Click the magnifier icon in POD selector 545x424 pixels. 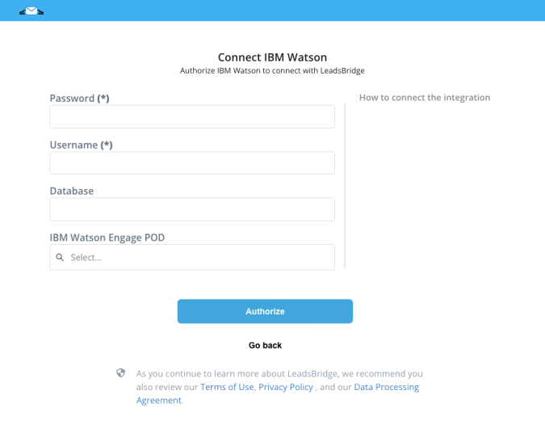pos(60,258)
